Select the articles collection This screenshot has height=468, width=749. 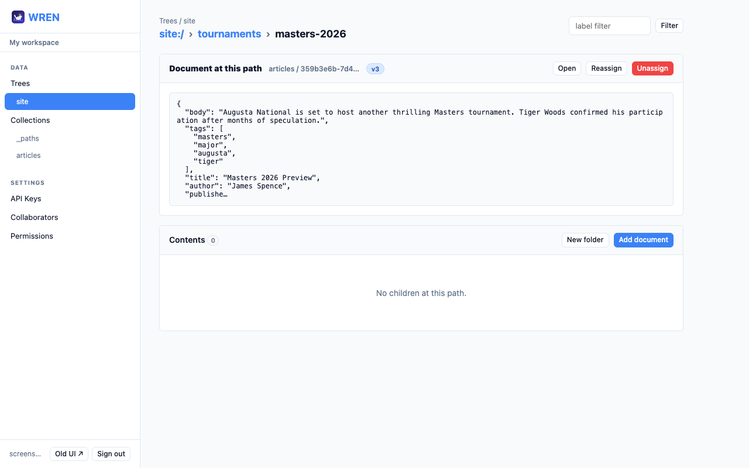pyautogui.click(x=28, y=155)
